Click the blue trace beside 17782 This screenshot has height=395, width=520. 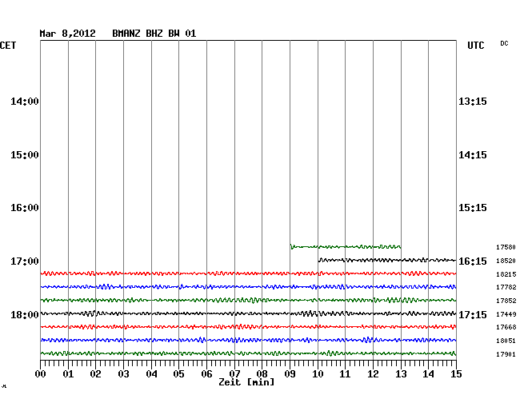(248, 286)
